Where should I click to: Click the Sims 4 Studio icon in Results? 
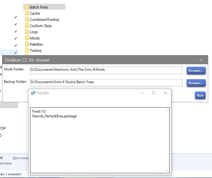[x=33, y=93]
